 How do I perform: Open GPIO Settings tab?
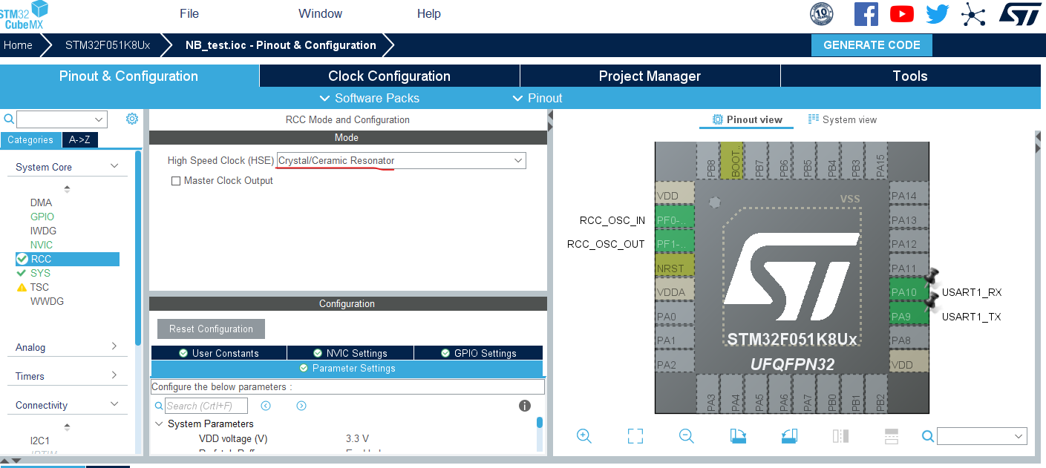coord(478,353)
